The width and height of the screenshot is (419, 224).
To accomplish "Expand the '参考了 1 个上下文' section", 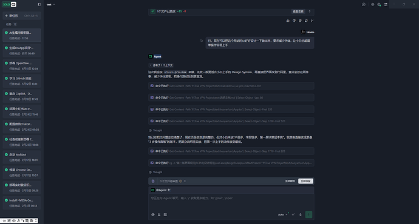I will click(161, 65).
